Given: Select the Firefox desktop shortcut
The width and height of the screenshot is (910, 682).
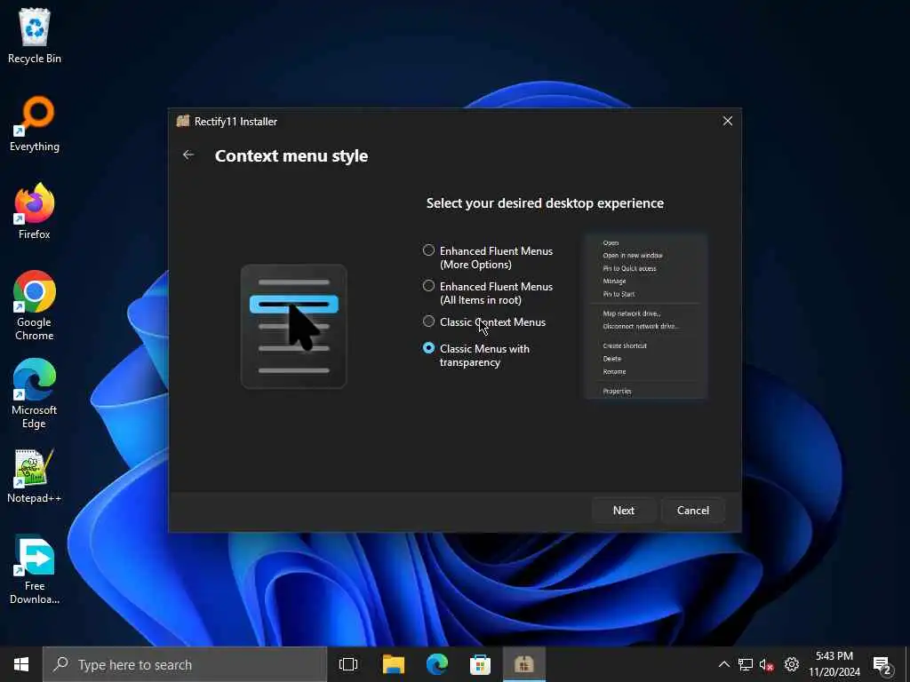Looking at the screenshot, I should [x=35, y=211].
